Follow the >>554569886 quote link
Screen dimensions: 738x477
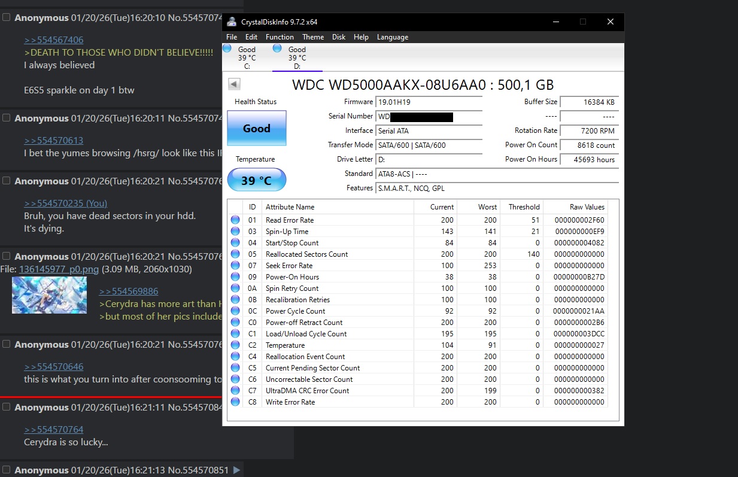point(129,291)
